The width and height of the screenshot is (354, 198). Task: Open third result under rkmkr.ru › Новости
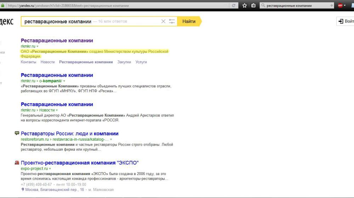[57, 104]
